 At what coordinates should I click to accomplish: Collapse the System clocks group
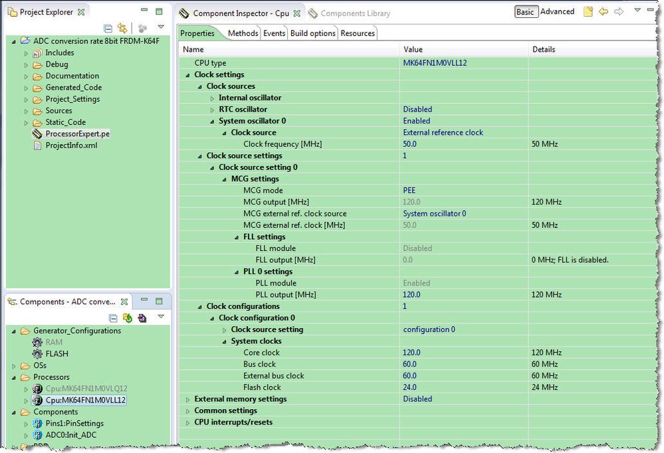tap(225, 341)
